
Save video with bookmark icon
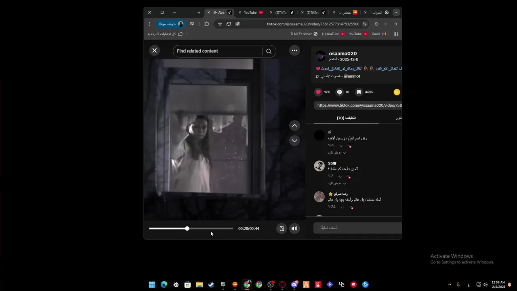(359, 92)
